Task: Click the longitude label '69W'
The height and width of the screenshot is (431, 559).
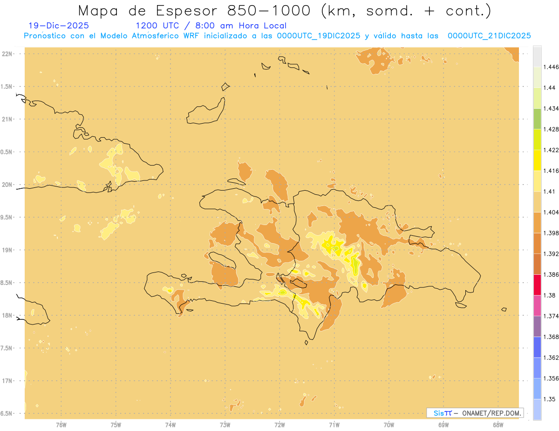Action: 443,425
